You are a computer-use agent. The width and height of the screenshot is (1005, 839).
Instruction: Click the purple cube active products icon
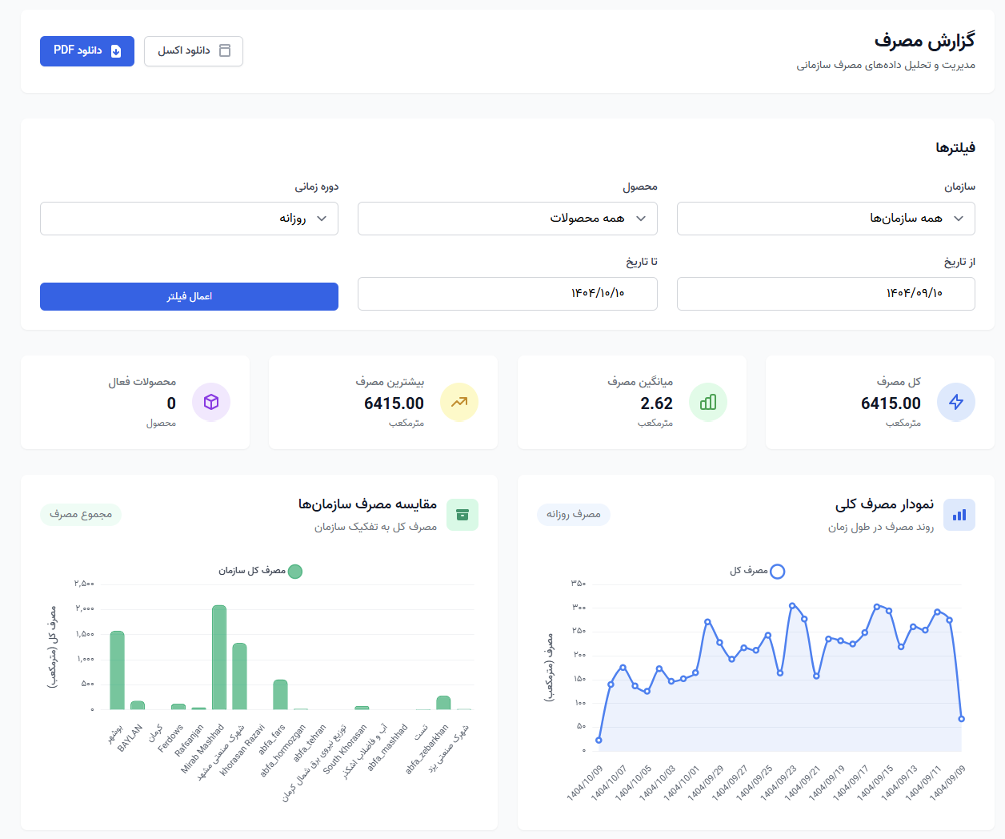(211, 402)
